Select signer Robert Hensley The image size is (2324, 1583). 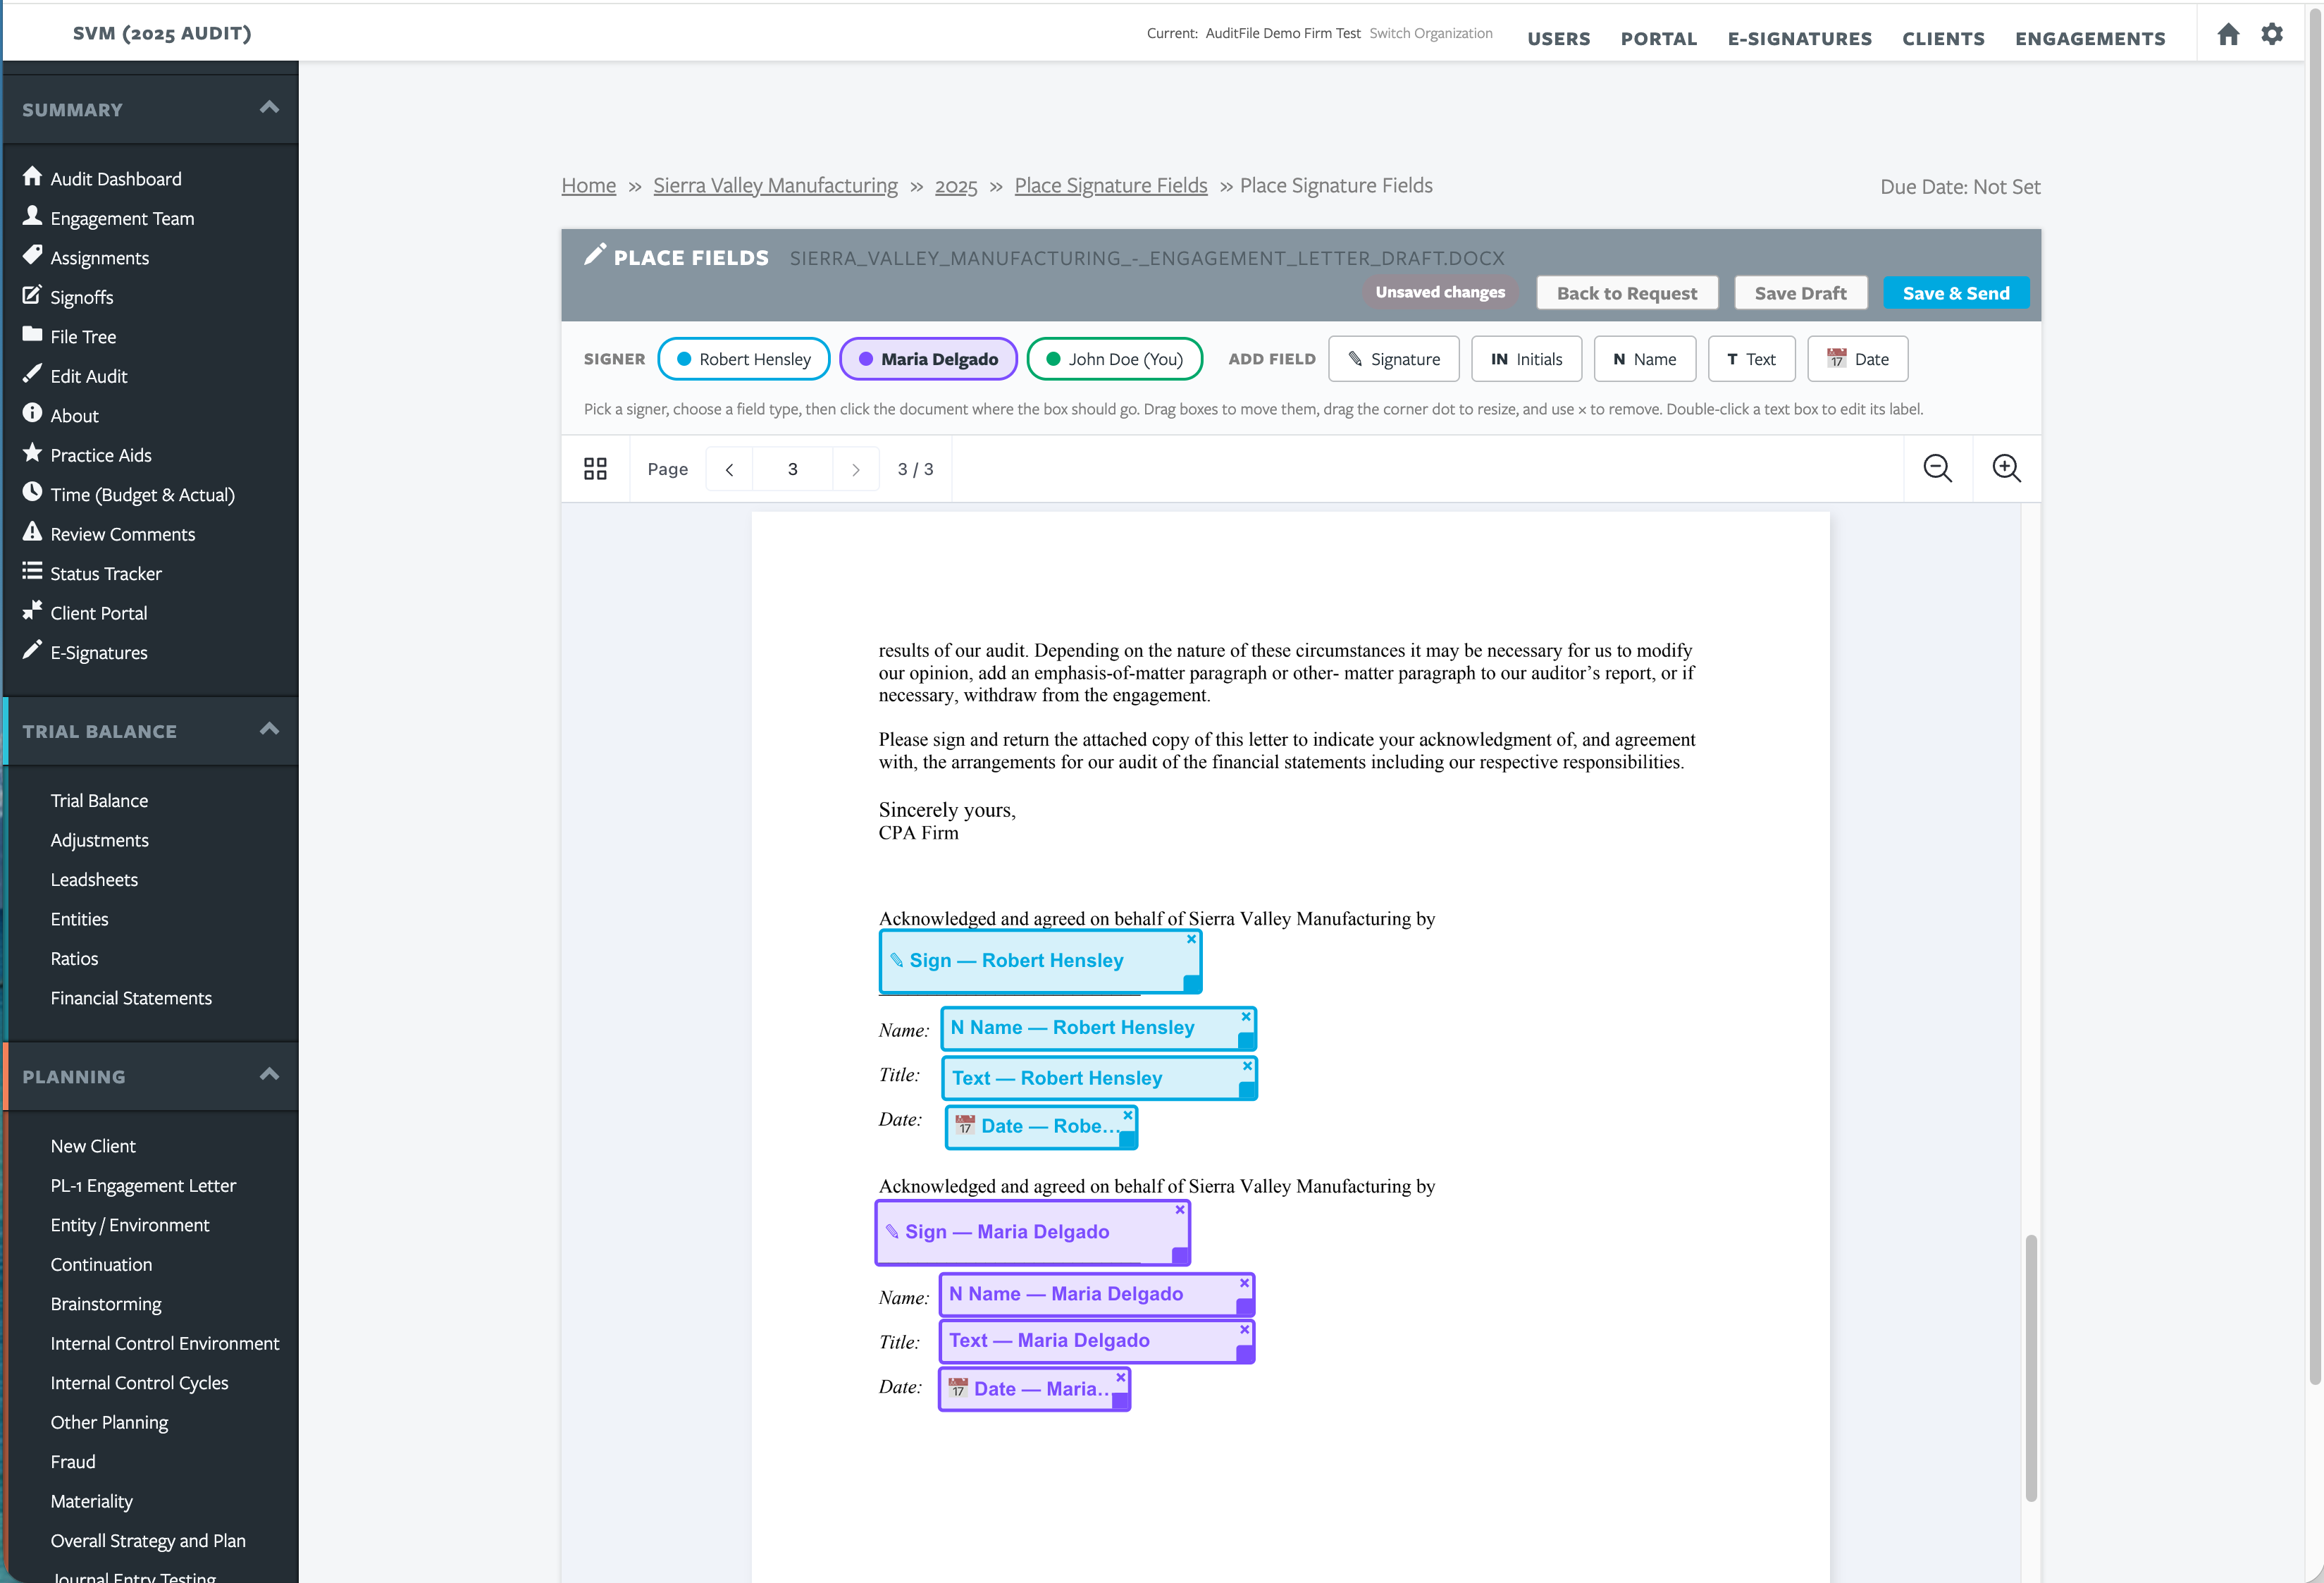(744, 359)
